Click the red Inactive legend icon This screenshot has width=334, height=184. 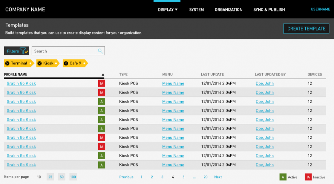pyautogui.click(x=308, y=177)
